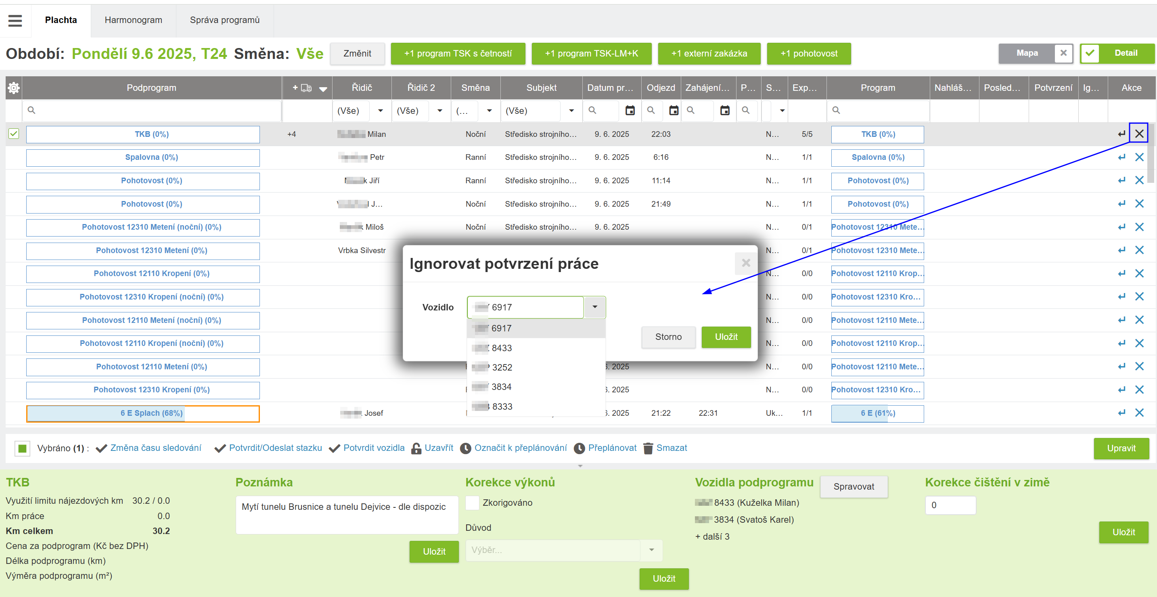1157x597 pixels.
Task: Open the Správa programů tab
Action: [224, 20]
